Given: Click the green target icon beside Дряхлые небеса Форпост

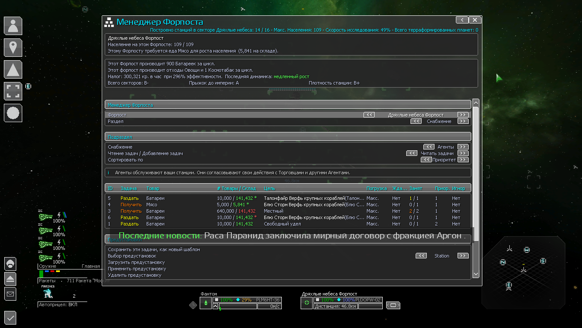Looking at the screenshot, I should (x=306, y=304).
